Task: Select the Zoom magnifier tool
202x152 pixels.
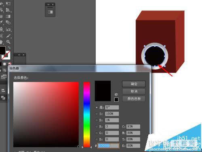Action: (x=8, y=42)
